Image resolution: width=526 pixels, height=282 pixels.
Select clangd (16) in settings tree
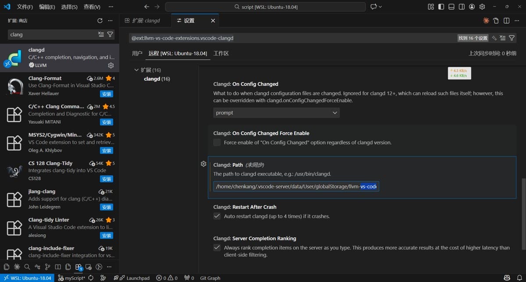tap(157, 79)
